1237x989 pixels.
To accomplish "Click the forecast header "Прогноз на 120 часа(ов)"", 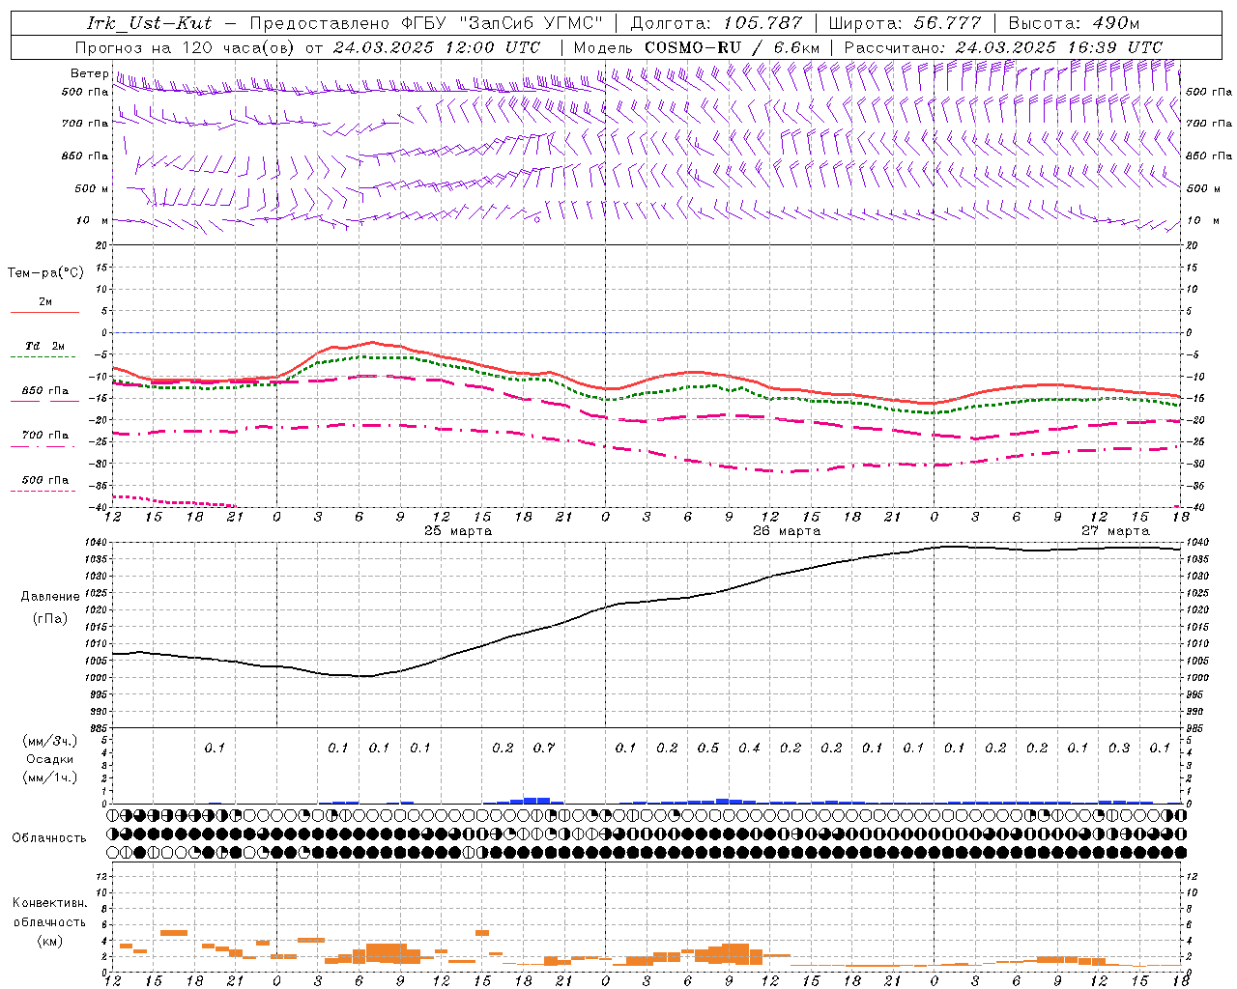I will point(187,47).
